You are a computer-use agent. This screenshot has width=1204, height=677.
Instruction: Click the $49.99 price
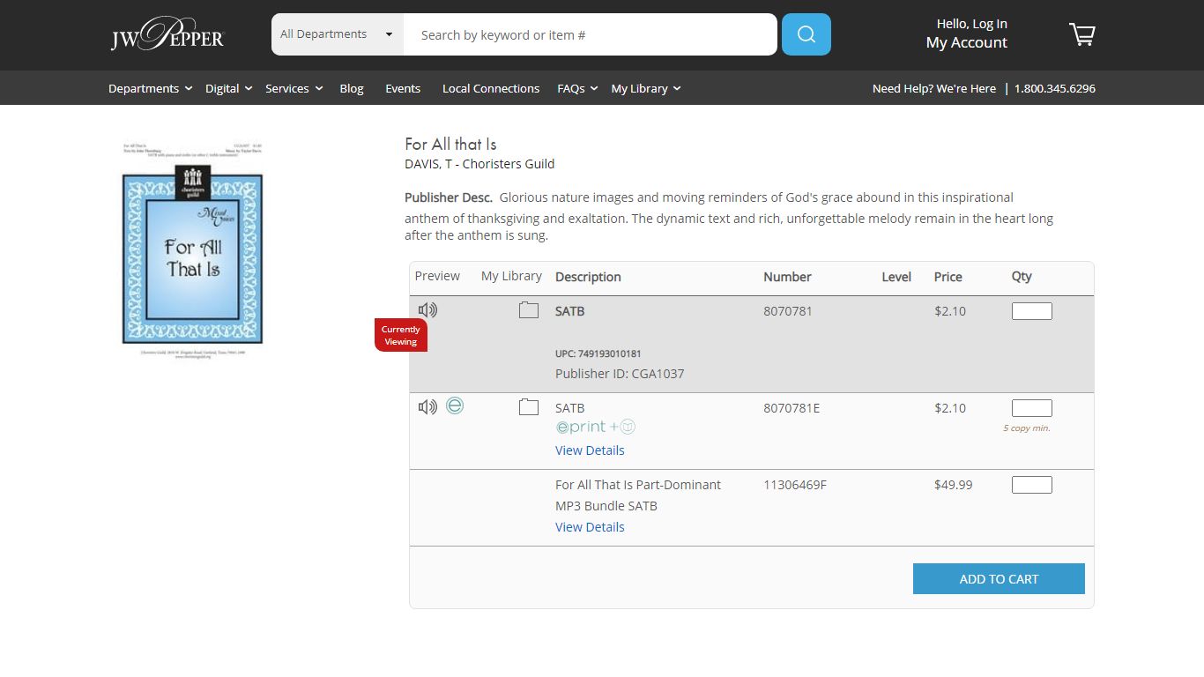click(954, 485)
